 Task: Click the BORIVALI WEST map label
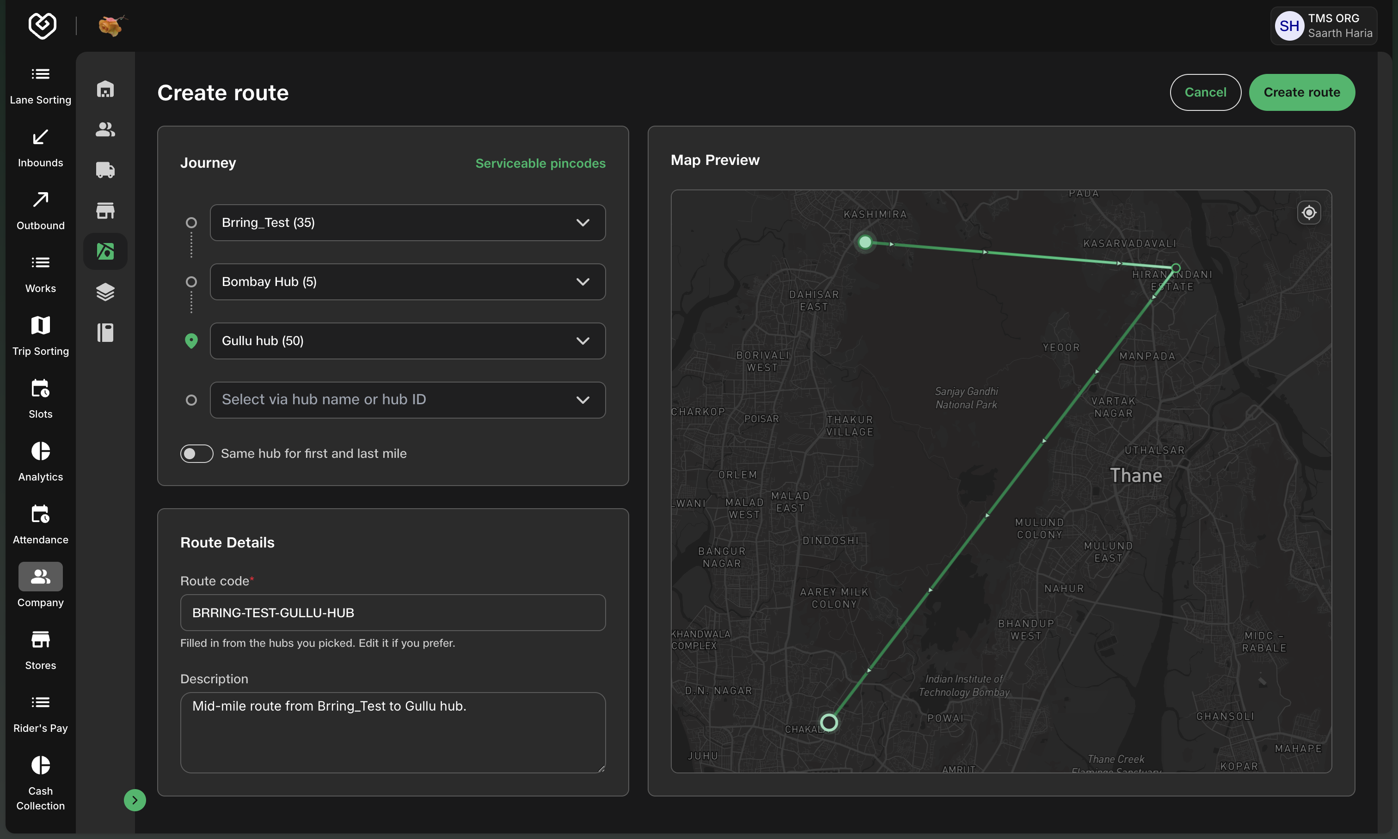(x=763, y=361)
